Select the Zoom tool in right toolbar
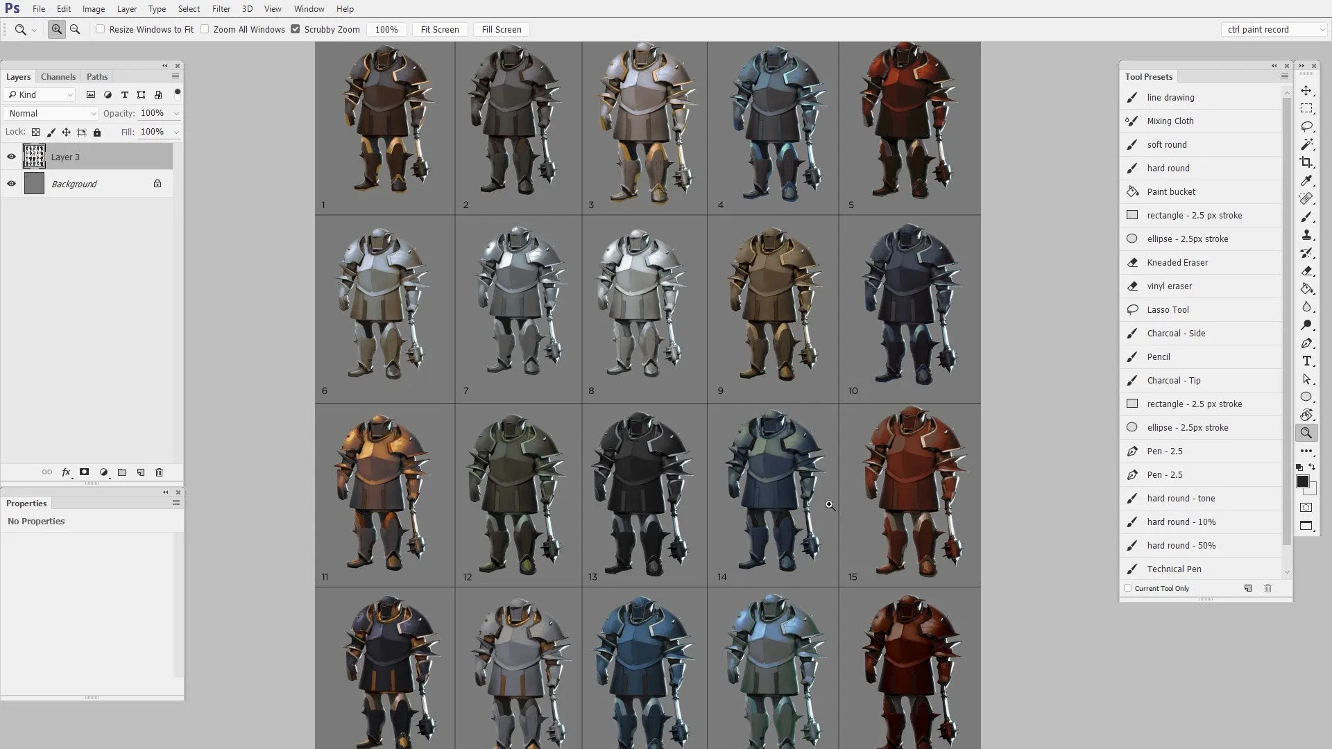1332x749 pixels. pyautogui.click(x=1306, y=433)
